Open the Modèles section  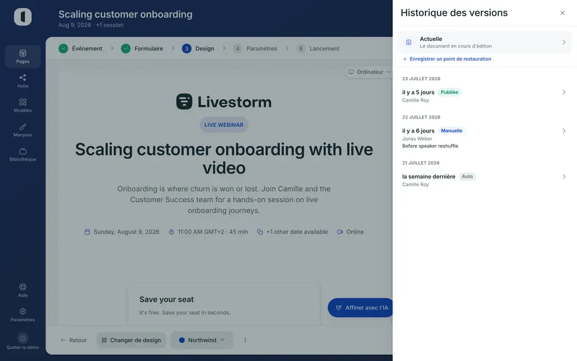coord(23,105)
